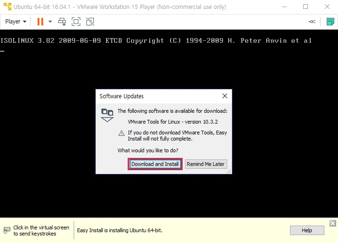This screenshot has width=338, height=243.
Task: Close the Software Updates dialog
Action: coord(224,96)
